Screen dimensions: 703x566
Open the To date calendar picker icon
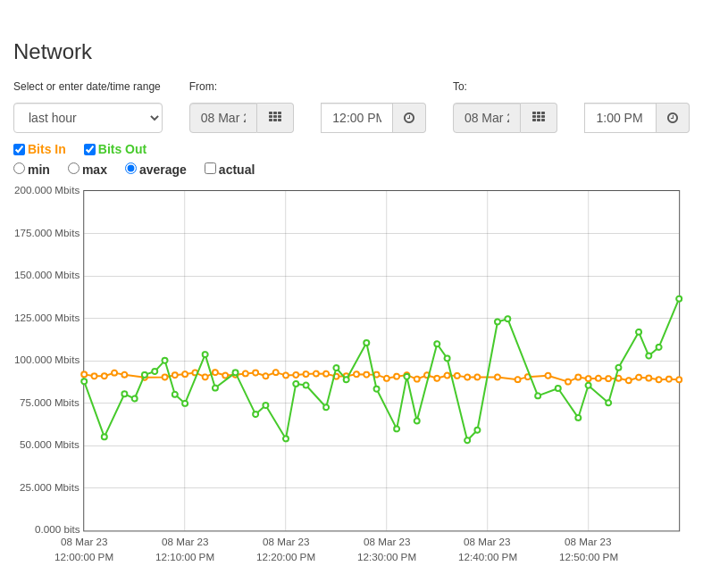point(539,118)
